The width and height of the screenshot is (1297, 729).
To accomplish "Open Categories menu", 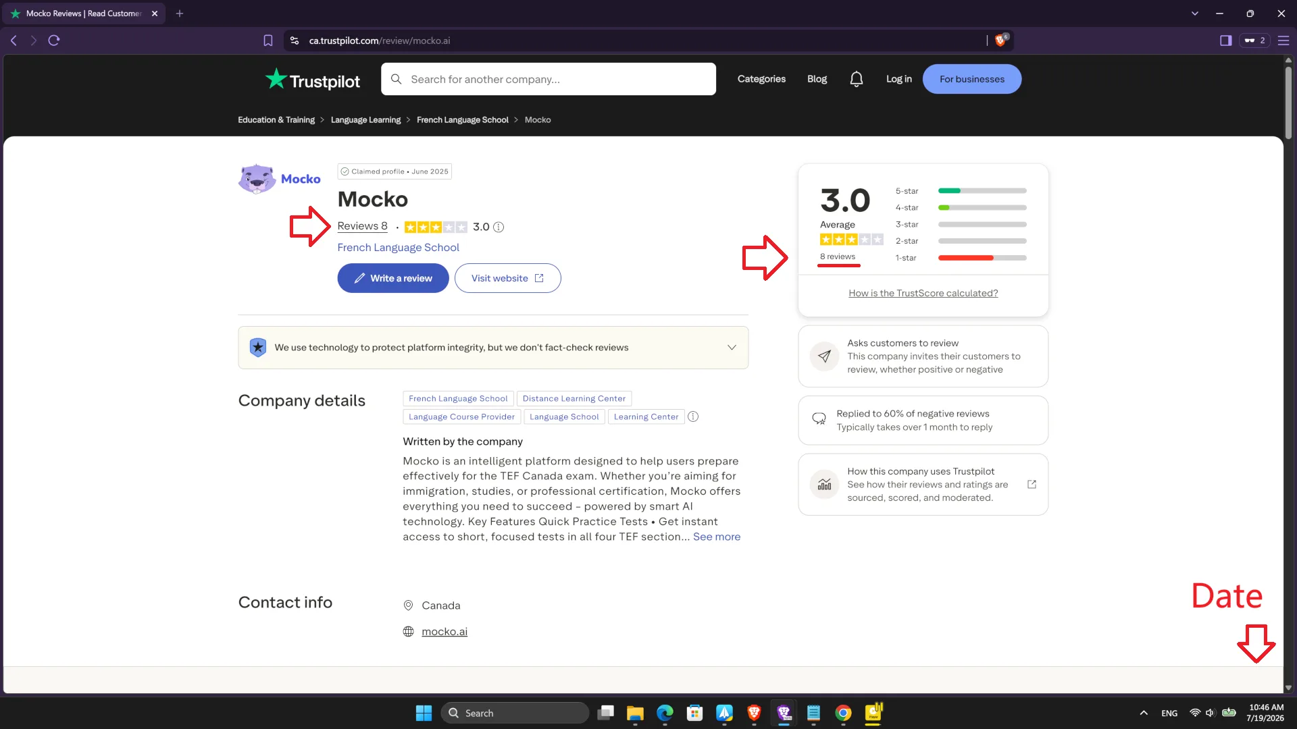I will coord(761,79).
